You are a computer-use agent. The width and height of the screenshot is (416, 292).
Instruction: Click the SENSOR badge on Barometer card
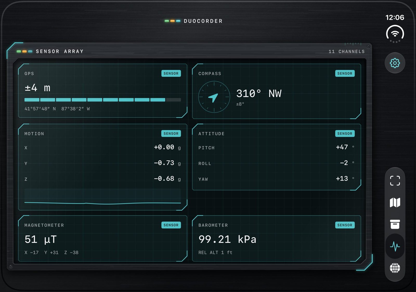pos(345,225)
